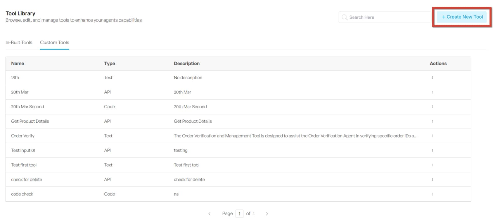Viewport: 493px width, 224px height.
Task: Go to next page arrow
Action: point(267,214)
